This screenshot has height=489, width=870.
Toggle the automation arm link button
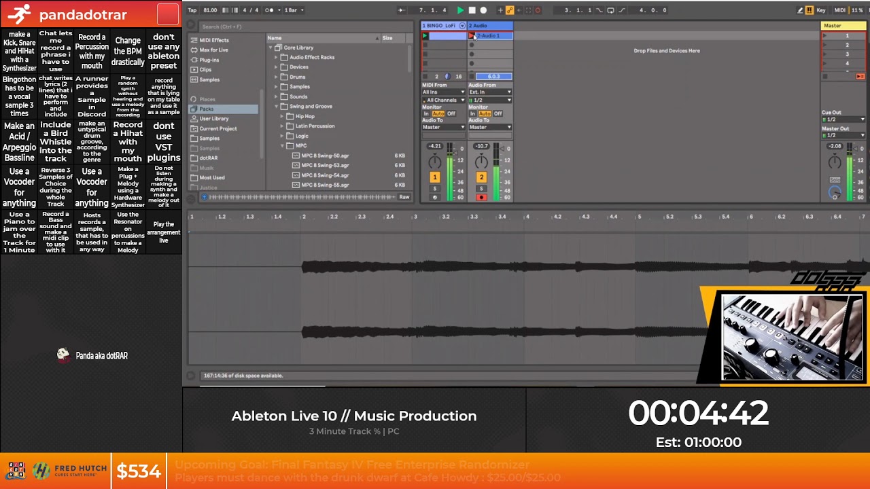coord(510,10)
